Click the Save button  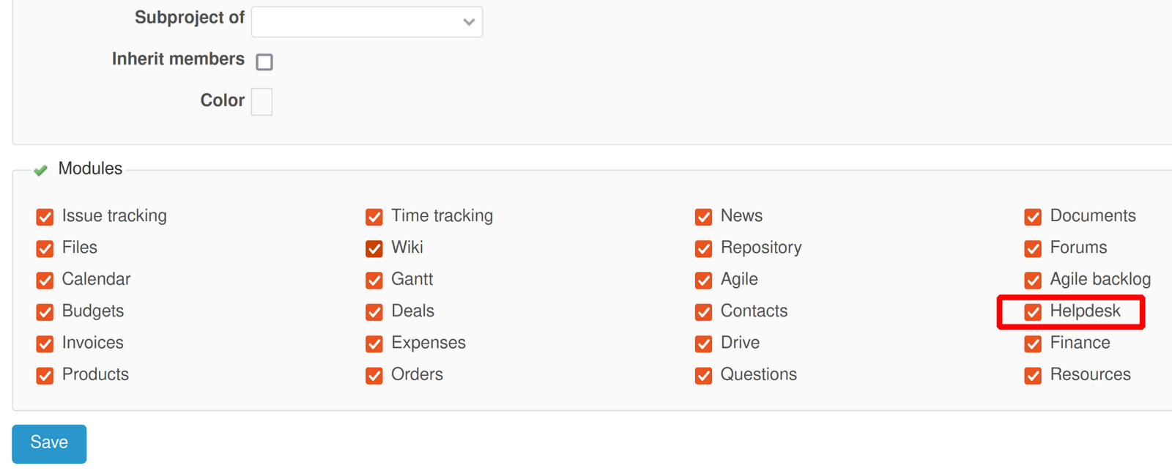48,443
